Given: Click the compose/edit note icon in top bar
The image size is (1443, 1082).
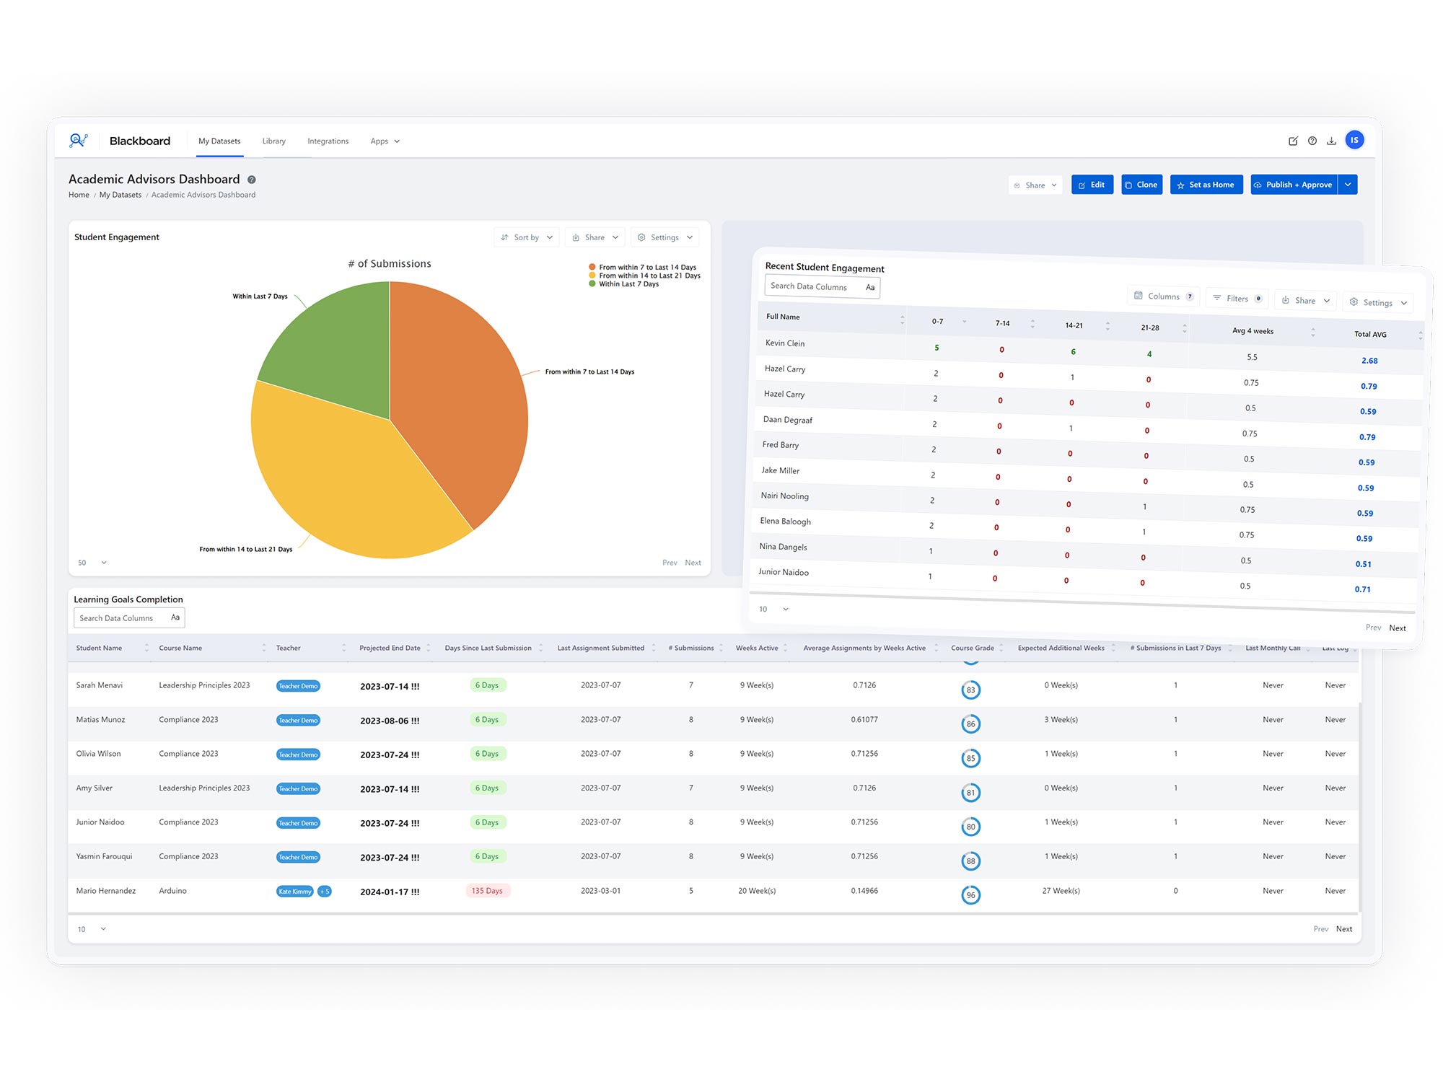Looking at the screenshot, I should (x=1293, y=141).
